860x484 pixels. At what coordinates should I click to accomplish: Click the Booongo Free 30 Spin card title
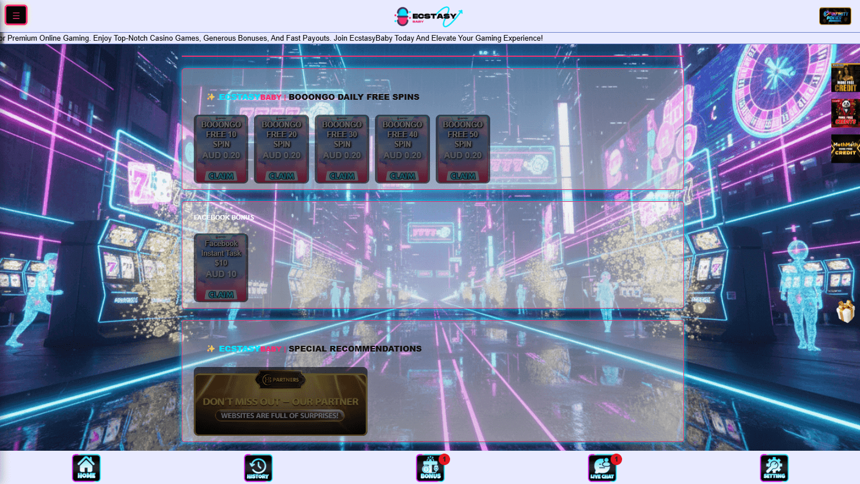coord(342,134)
